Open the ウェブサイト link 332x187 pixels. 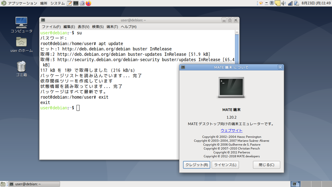(x=232, y=130)
